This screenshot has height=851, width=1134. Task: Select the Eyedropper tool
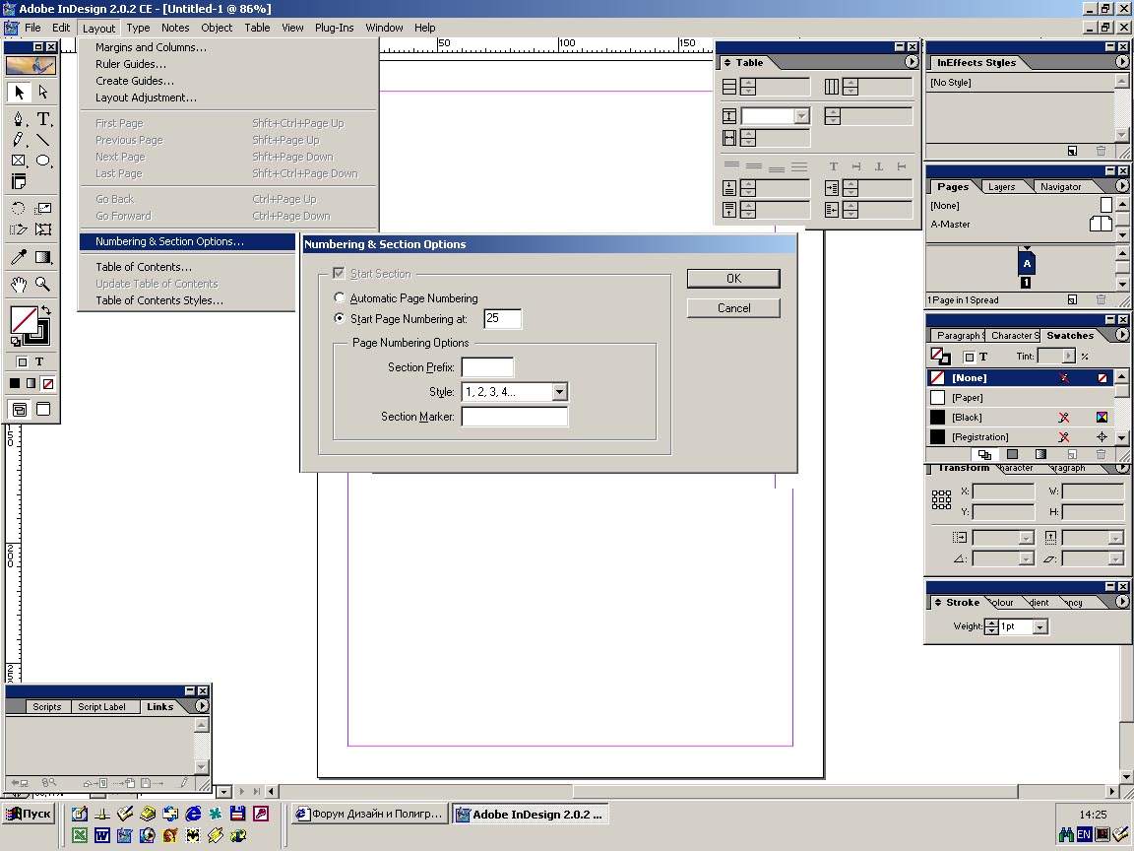pyautogui.click(x=19, y=257)
